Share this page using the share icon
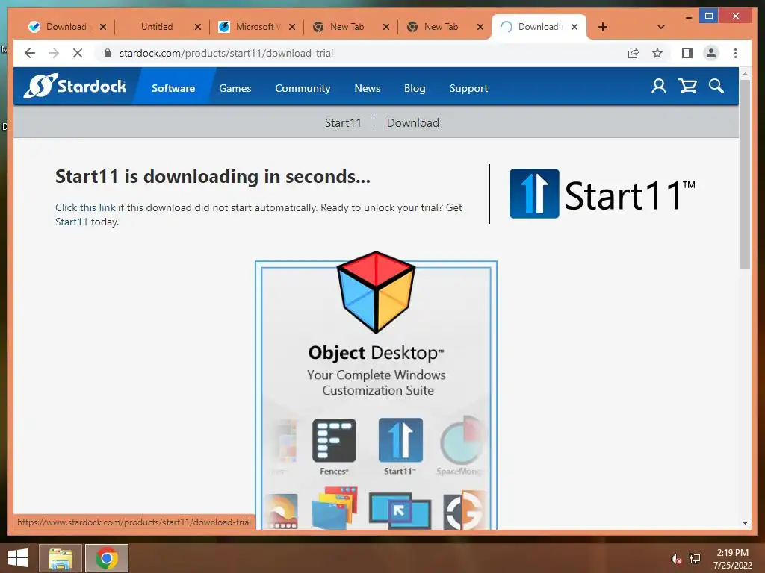Image resolution: width=765 pixels, height=573 pixels. (x=634, y=53)
